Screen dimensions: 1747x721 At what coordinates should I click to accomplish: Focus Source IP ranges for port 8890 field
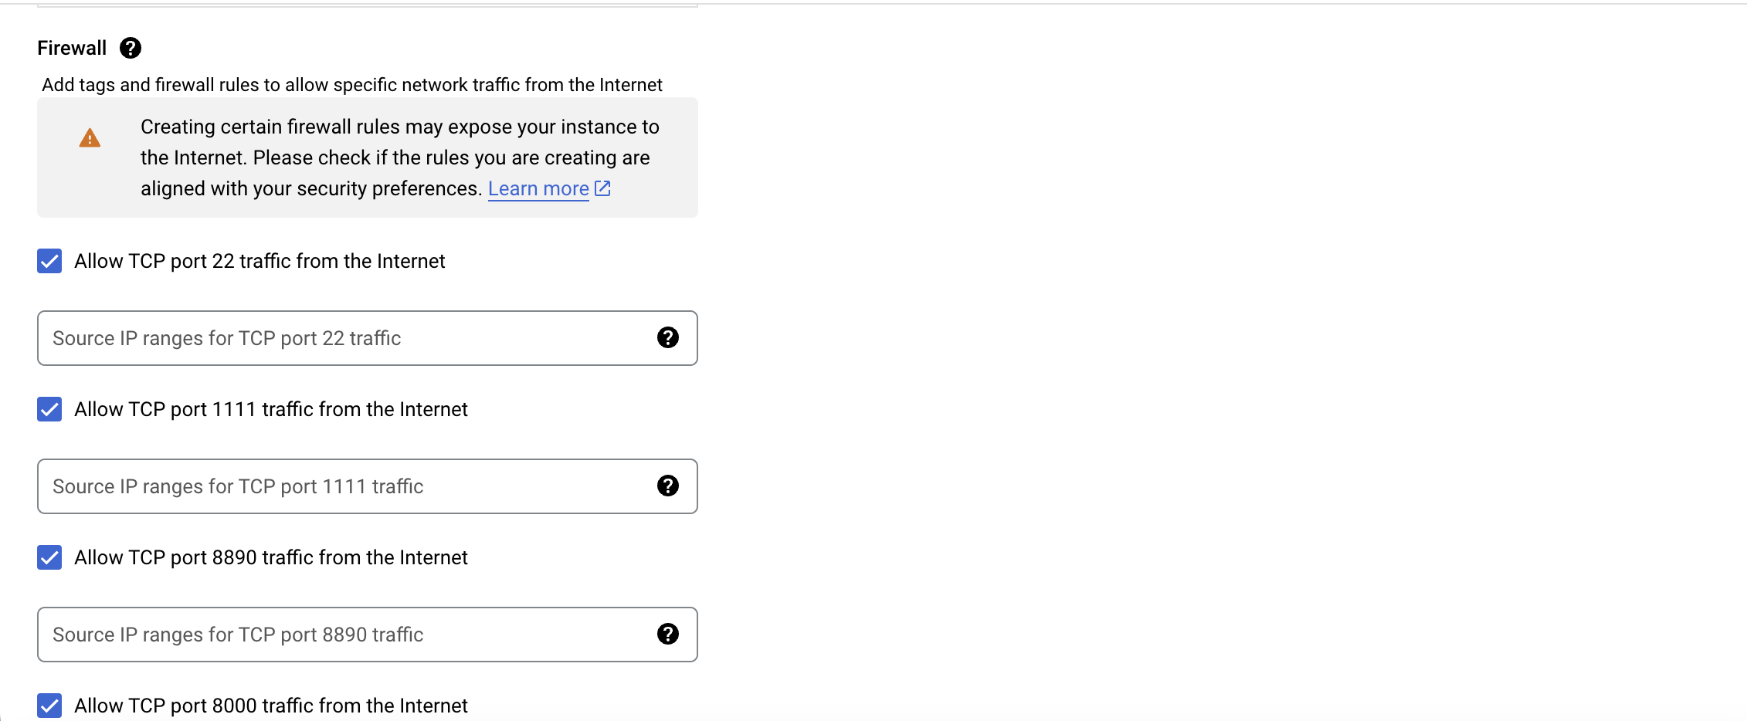[x=368, y=635]
